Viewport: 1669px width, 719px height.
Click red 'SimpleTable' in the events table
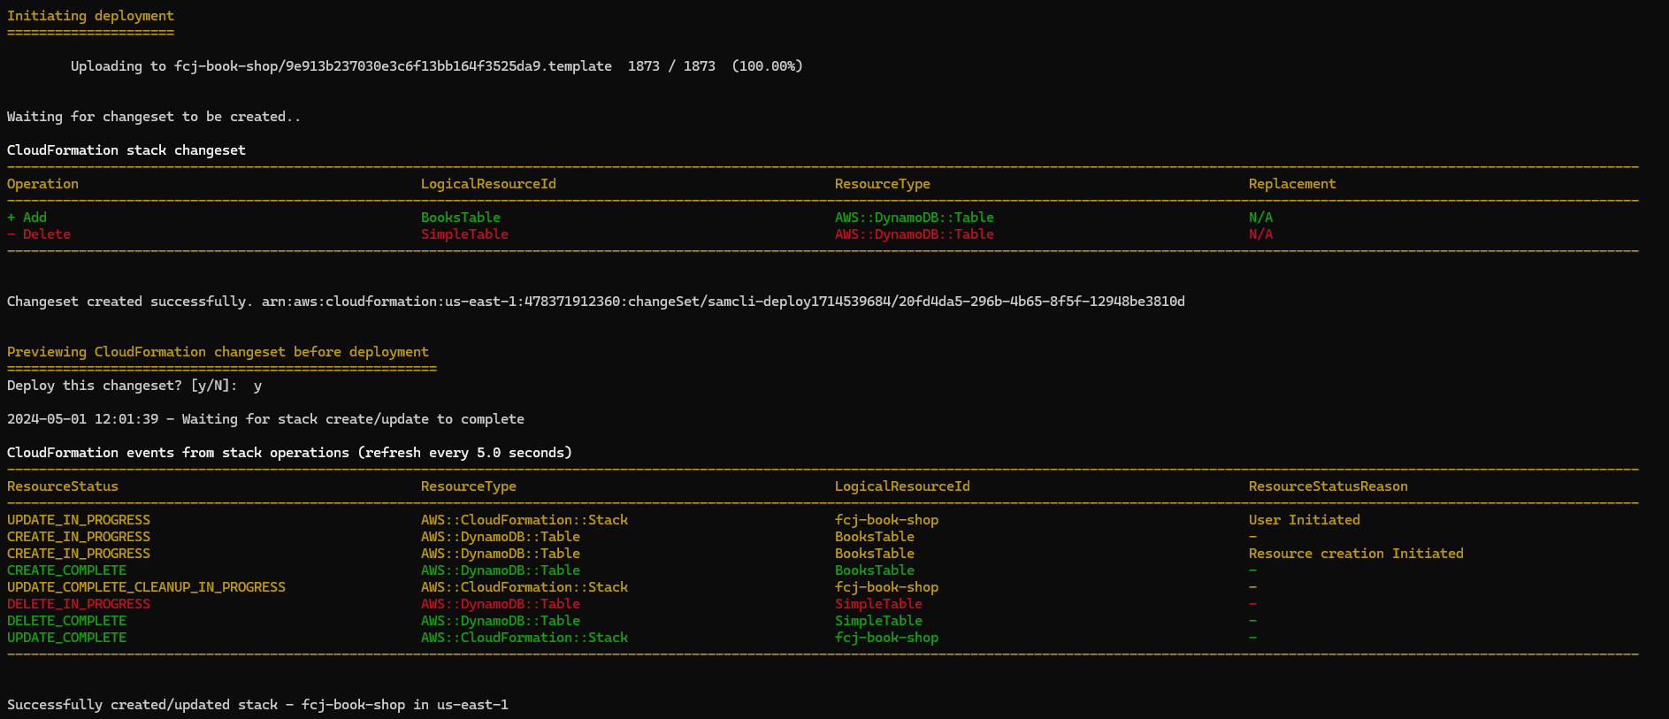click(878, 604)
